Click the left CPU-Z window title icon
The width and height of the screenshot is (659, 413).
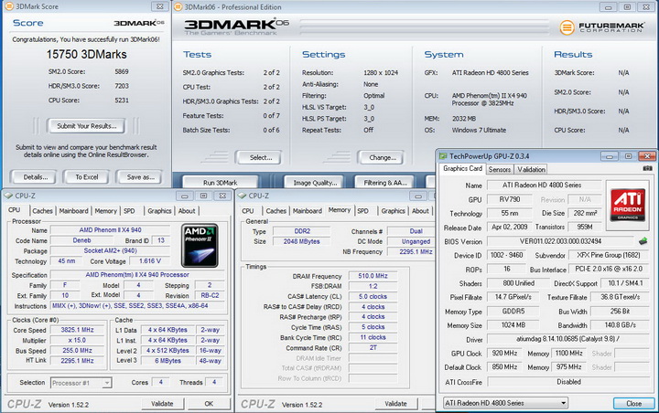point(8,196)
